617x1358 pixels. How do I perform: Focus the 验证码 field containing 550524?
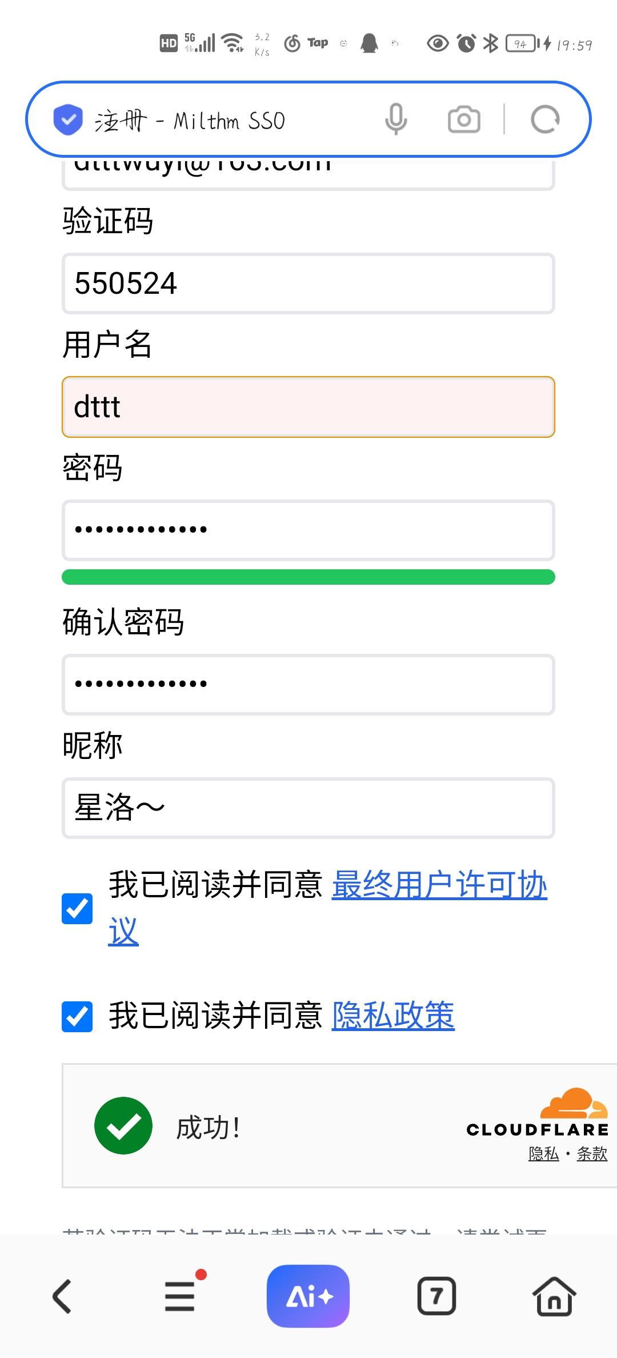tap(308, 283)
